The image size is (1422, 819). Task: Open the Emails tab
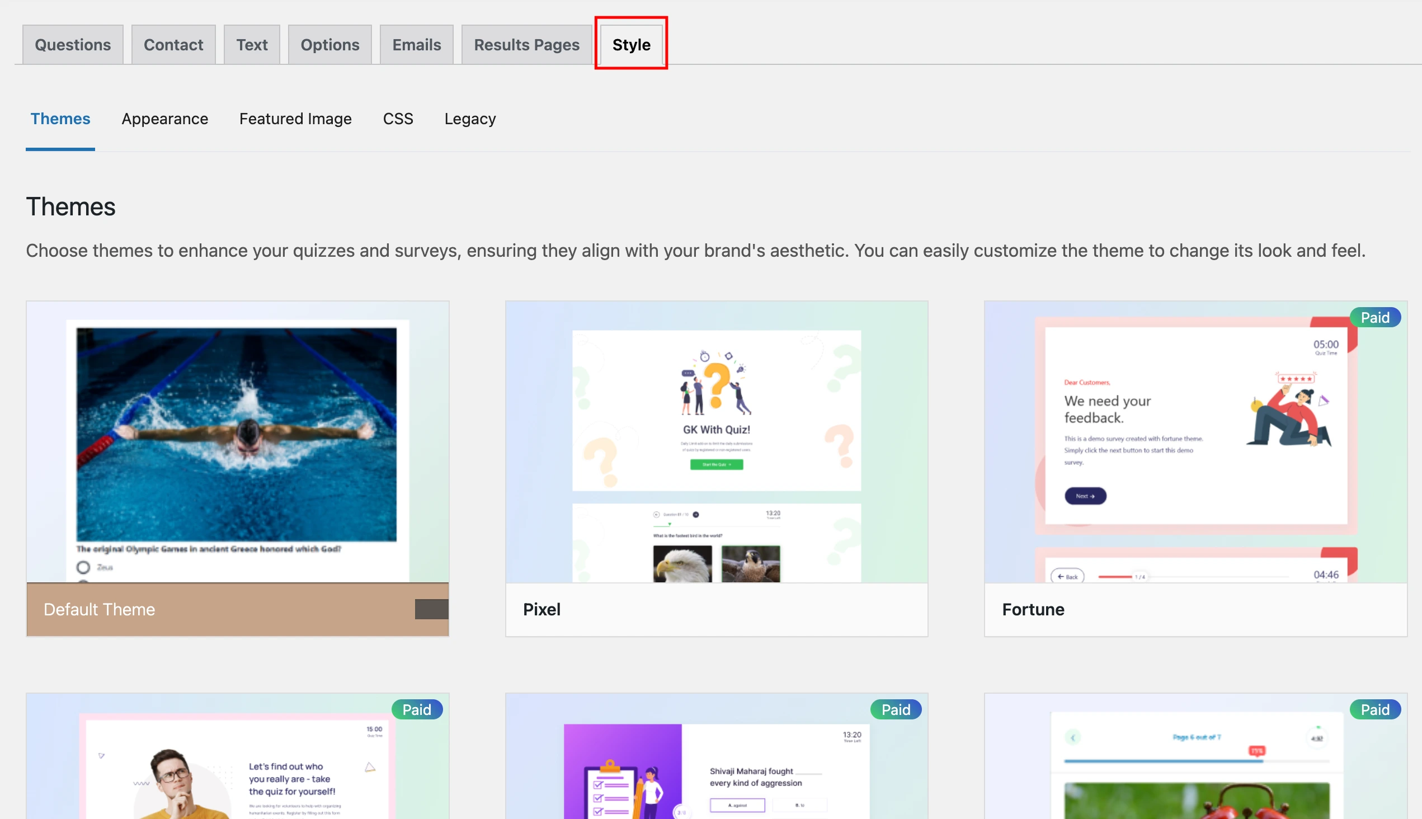pos(416,44)
